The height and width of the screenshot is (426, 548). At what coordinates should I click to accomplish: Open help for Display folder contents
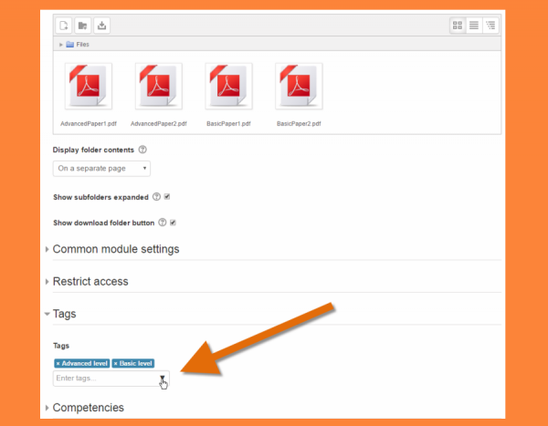pyautogui.click(x=142, y=150)
